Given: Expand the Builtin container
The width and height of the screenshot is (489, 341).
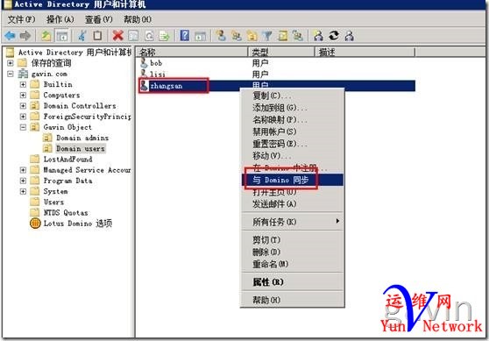Looking at the screenshot, I should [x=23, y=84].
